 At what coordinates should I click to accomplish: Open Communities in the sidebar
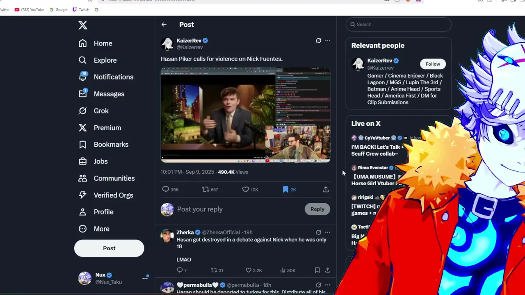pyautogui.click(x=106, y=178)
